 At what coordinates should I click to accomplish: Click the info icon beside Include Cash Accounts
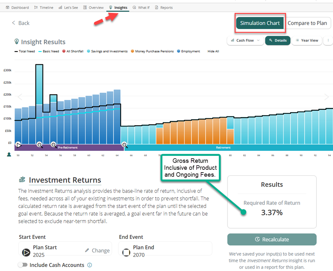90,265
